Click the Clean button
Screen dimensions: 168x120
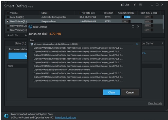point(112,92)
